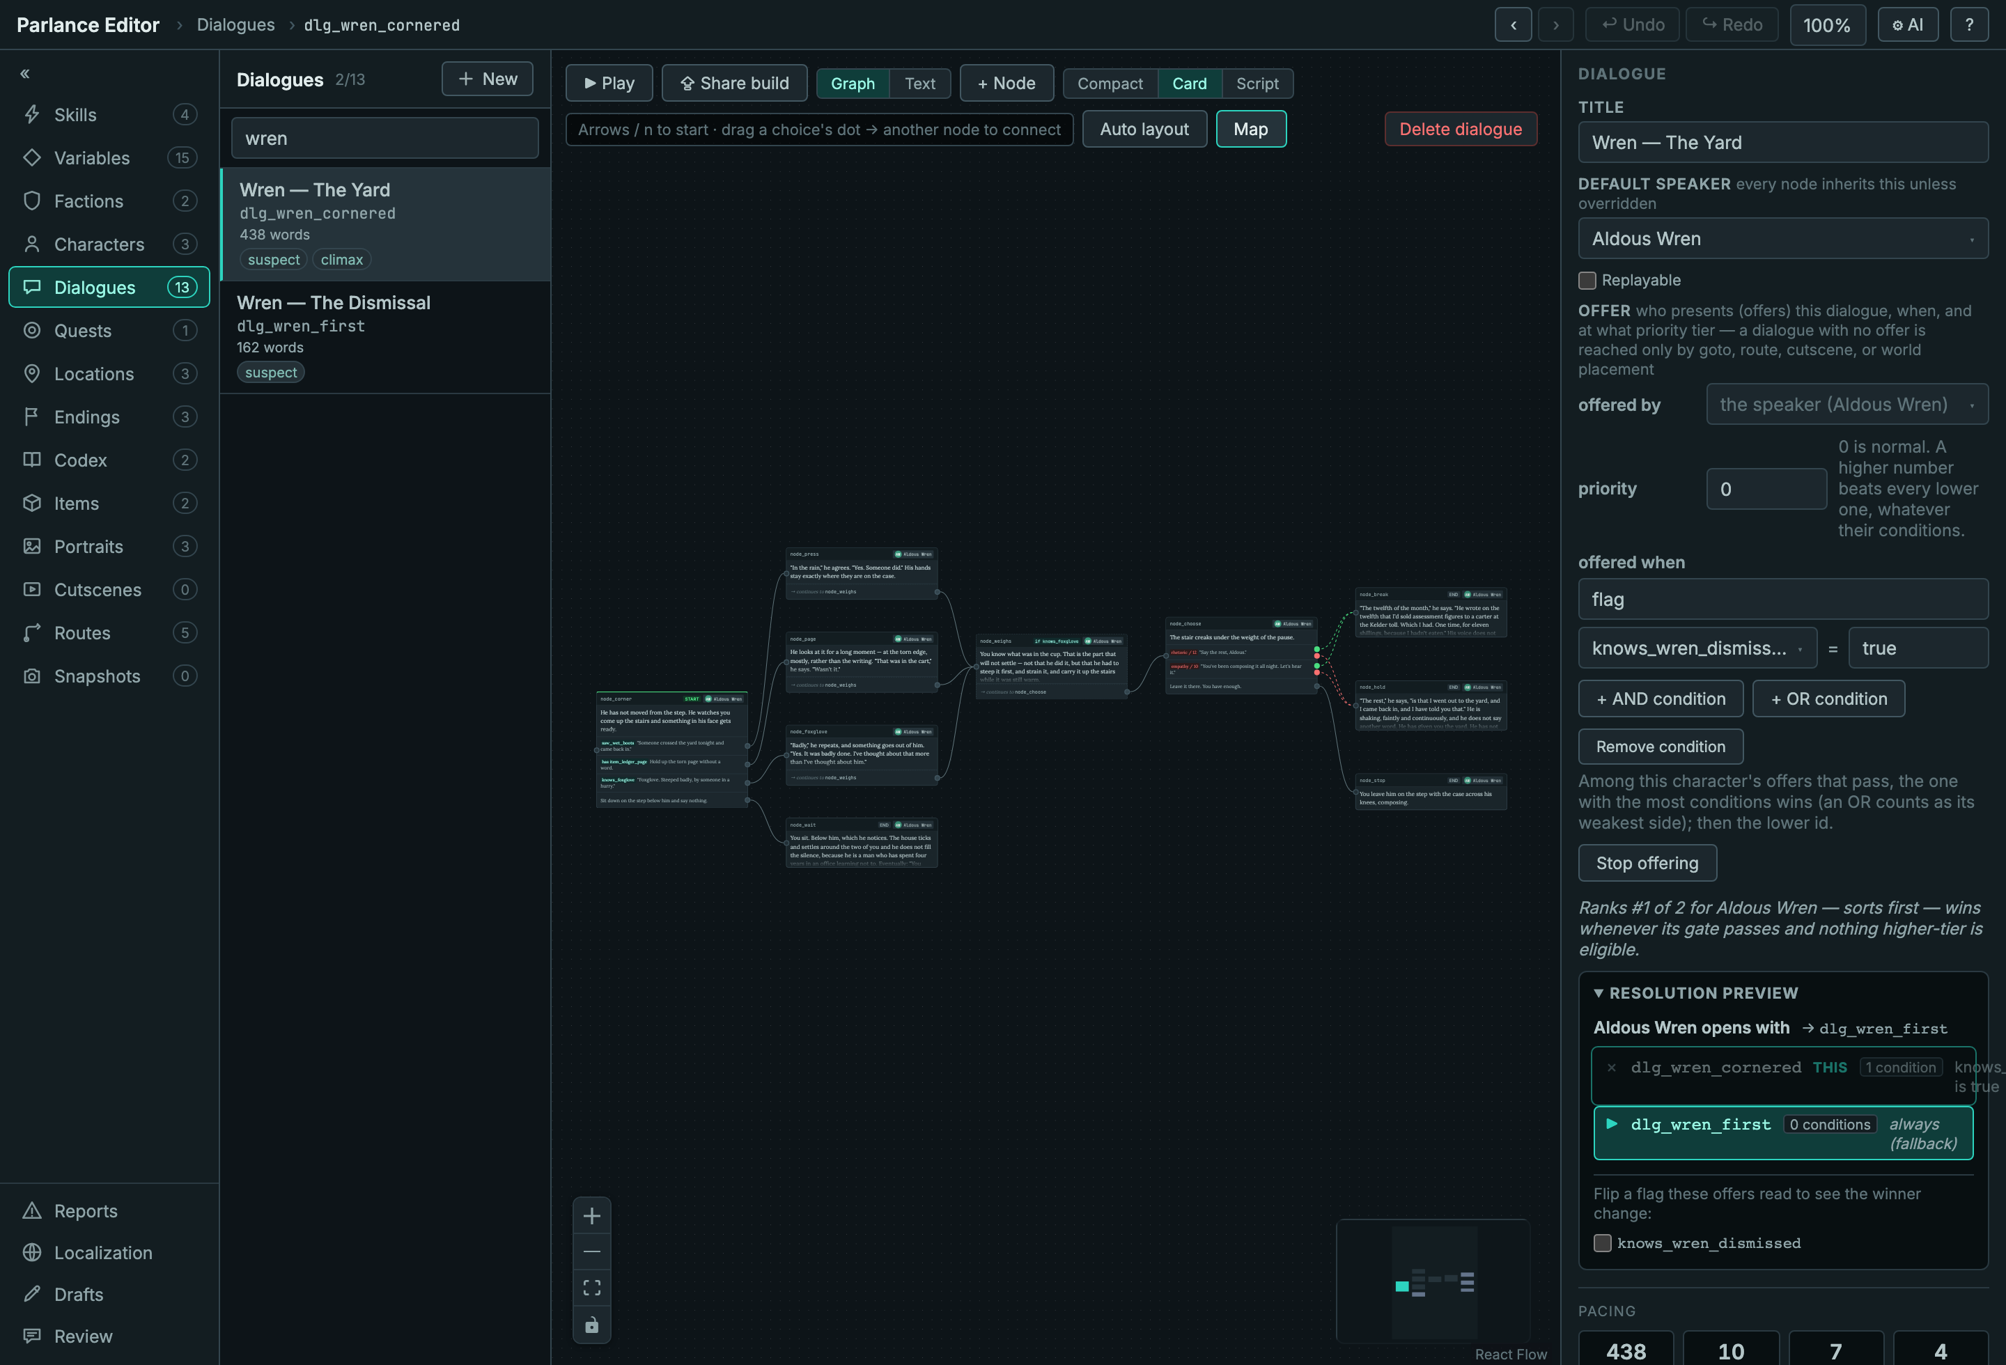Collapse the sidebar with the double-chevron icon
The height and width of the screenshot is (1365, 2006).
click(25, 75)
